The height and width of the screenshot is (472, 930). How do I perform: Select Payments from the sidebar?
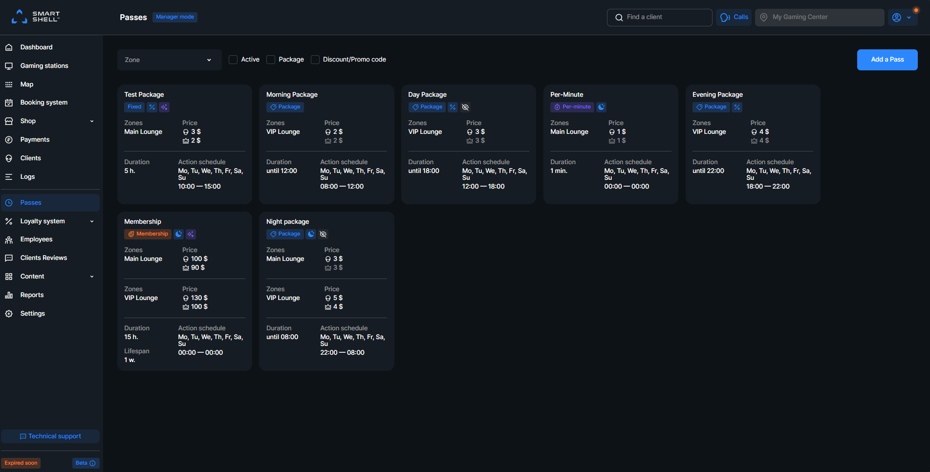coord(34,139)
